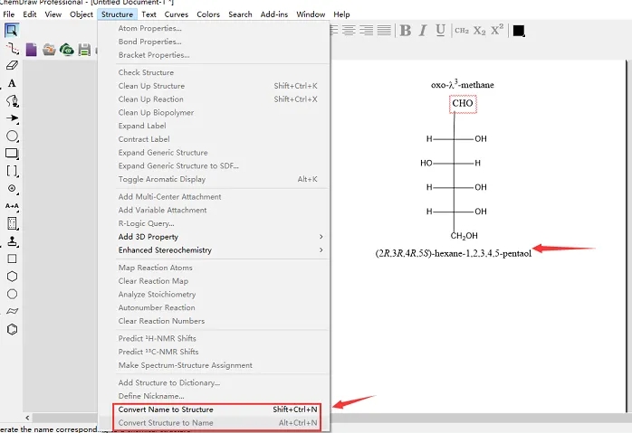Pick the Brackets tool
632x433 pixels.
pyautogui.click(x=12, y=170)
